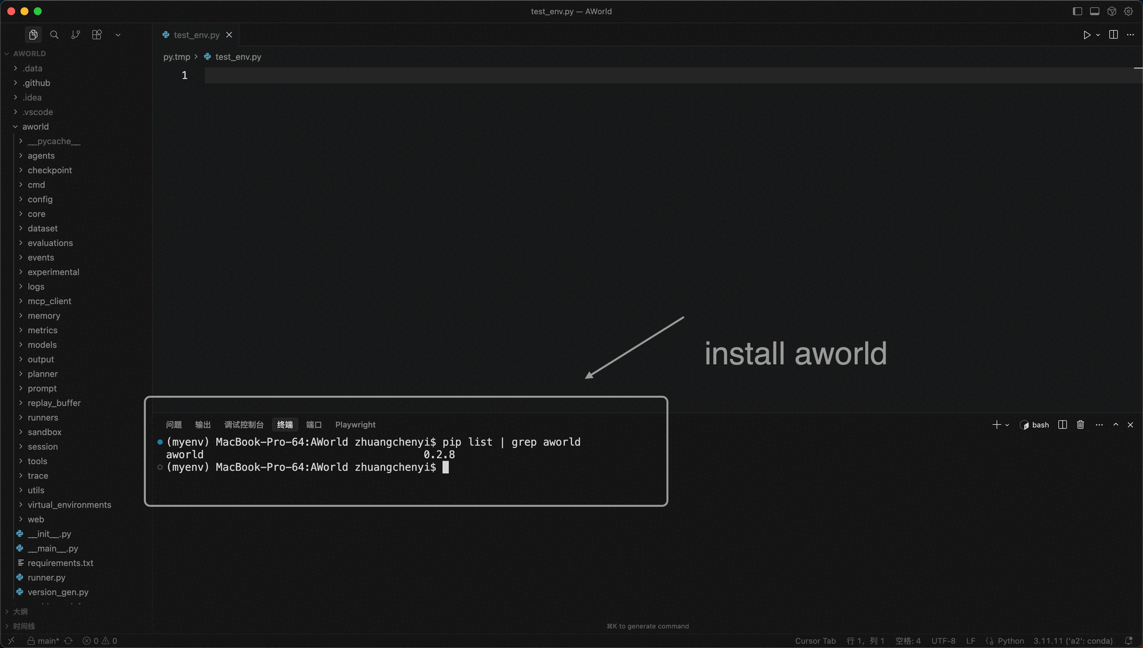Expand the agents folder

41,156
